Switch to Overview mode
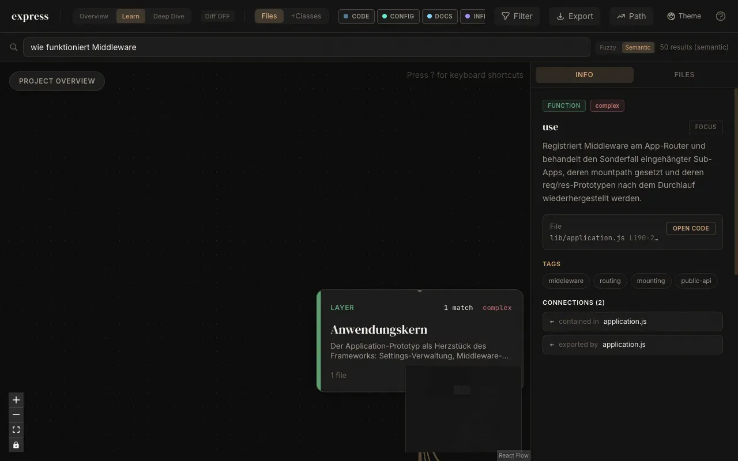738x461 pixels. pos(94,16)
